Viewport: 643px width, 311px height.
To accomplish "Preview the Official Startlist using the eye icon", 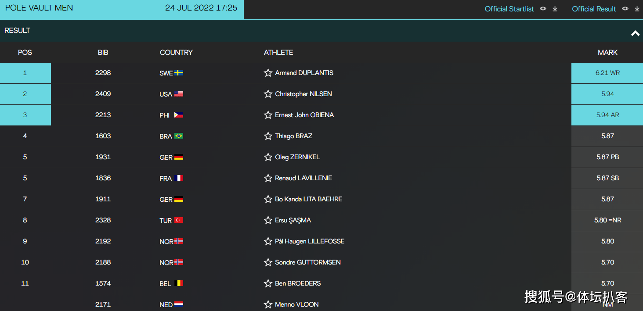I will pyautogui.click(x=543, y=9).
